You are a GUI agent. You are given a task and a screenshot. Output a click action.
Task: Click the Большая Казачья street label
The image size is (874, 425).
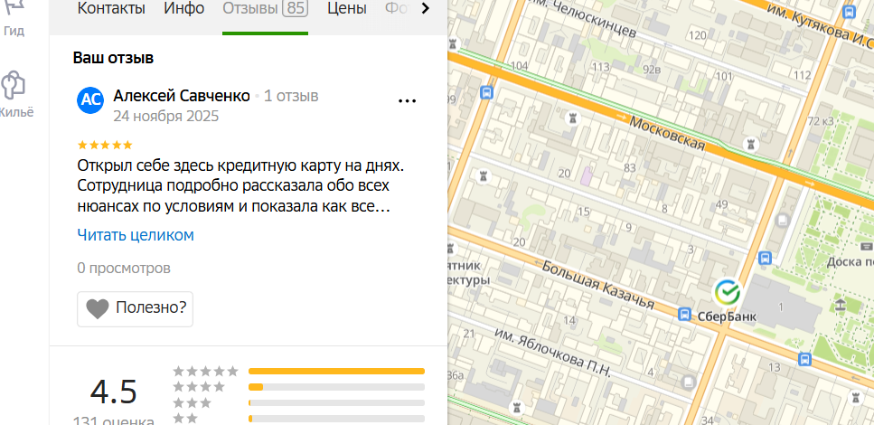coord(597,285)
